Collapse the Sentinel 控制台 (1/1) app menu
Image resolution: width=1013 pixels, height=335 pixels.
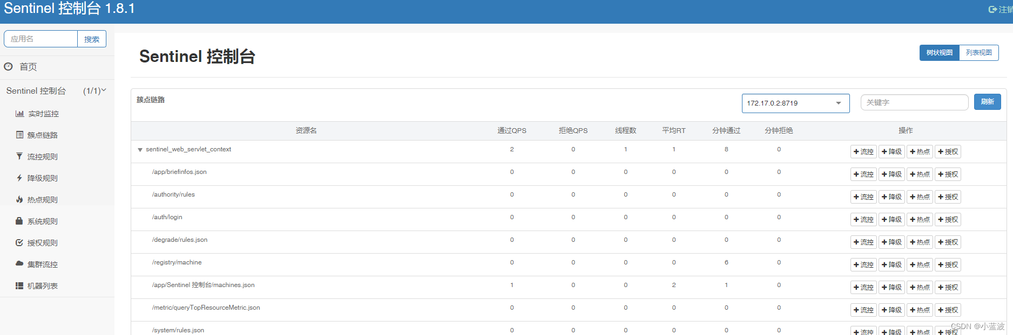tap(57, 90)
